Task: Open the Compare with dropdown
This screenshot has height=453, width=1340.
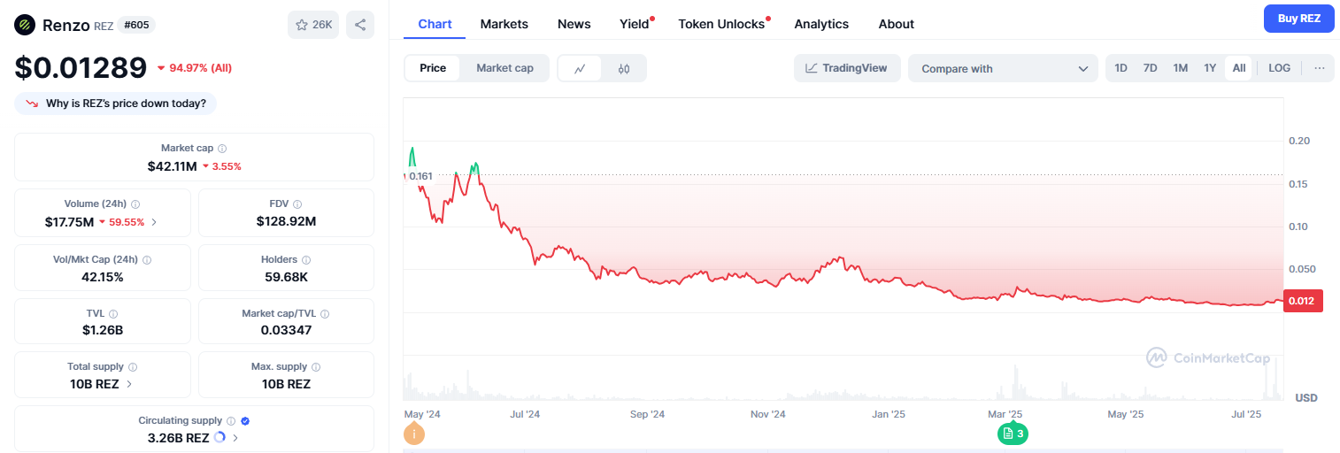Action: click(x=1003, y=68)
